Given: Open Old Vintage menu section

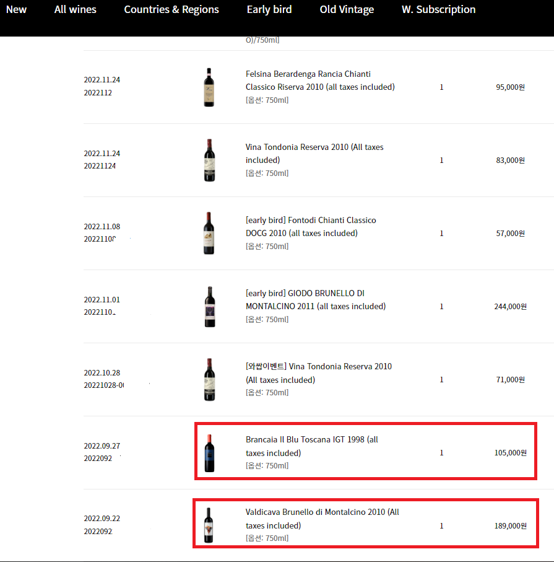Looking at the screenshot, I should point(347,9).
